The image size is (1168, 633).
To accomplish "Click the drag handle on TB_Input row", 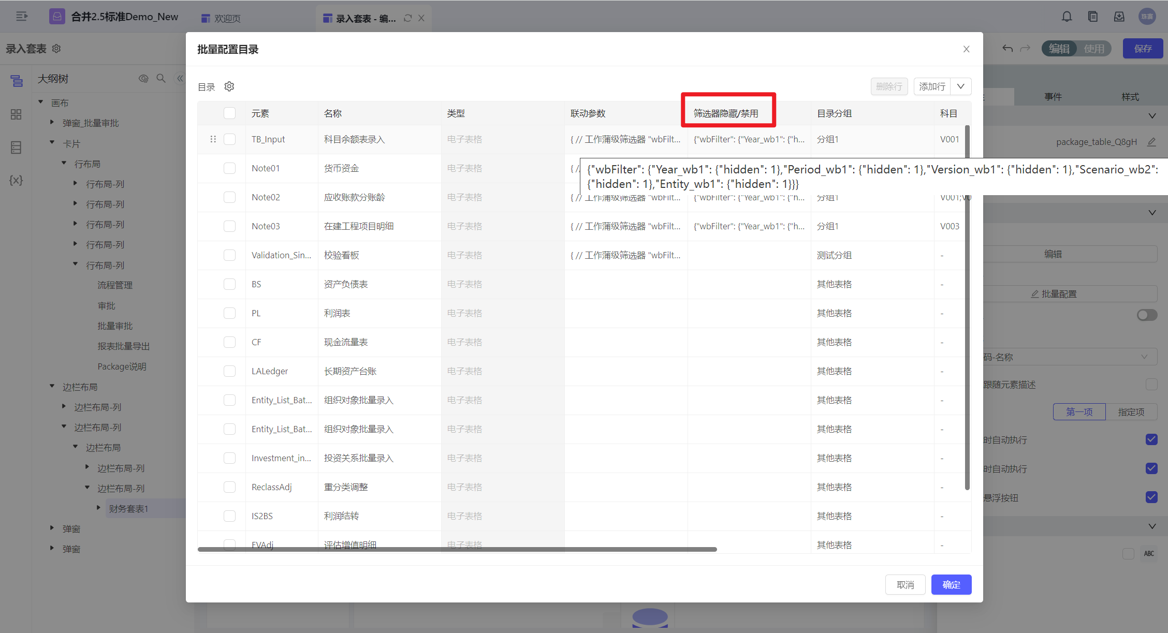I will coord(213,139).
